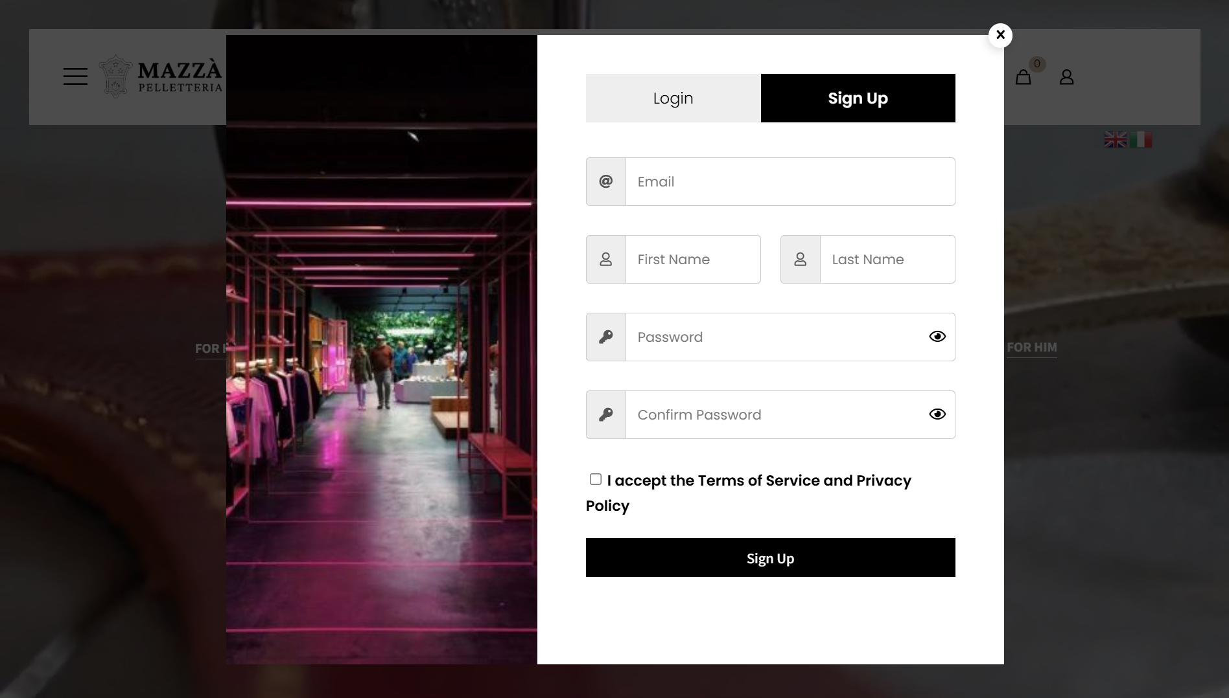
Task: Switch language to Italian flag
Action: click(1141, 140)
